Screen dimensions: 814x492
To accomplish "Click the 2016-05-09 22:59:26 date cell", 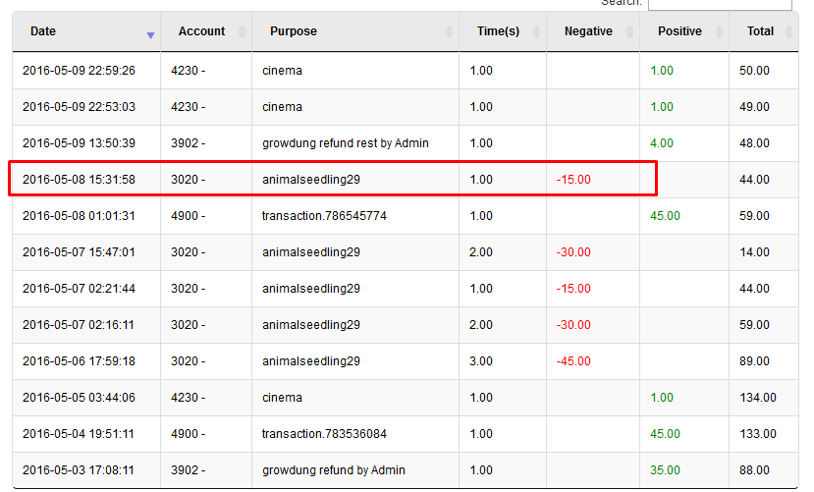I will pyautogui.click(x=86, y=71).
